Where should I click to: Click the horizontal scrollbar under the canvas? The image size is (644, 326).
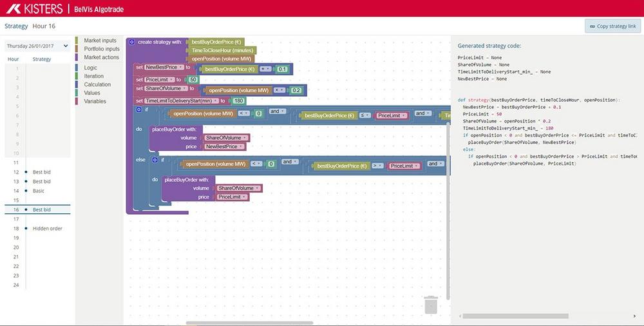(249, 323)
